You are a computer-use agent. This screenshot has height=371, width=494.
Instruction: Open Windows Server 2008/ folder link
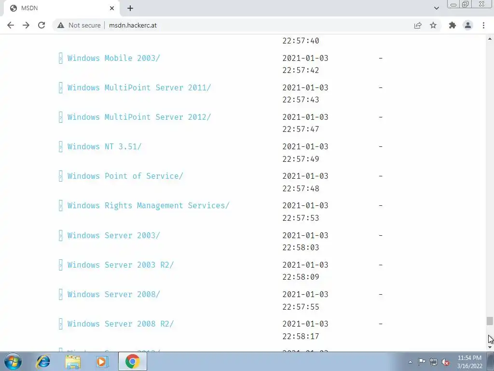[113, 294]
